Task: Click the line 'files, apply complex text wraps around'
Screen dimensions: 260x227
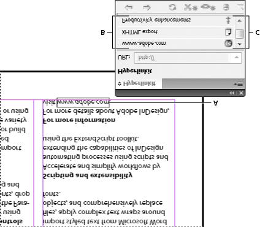Action: [x=104, y=212]
